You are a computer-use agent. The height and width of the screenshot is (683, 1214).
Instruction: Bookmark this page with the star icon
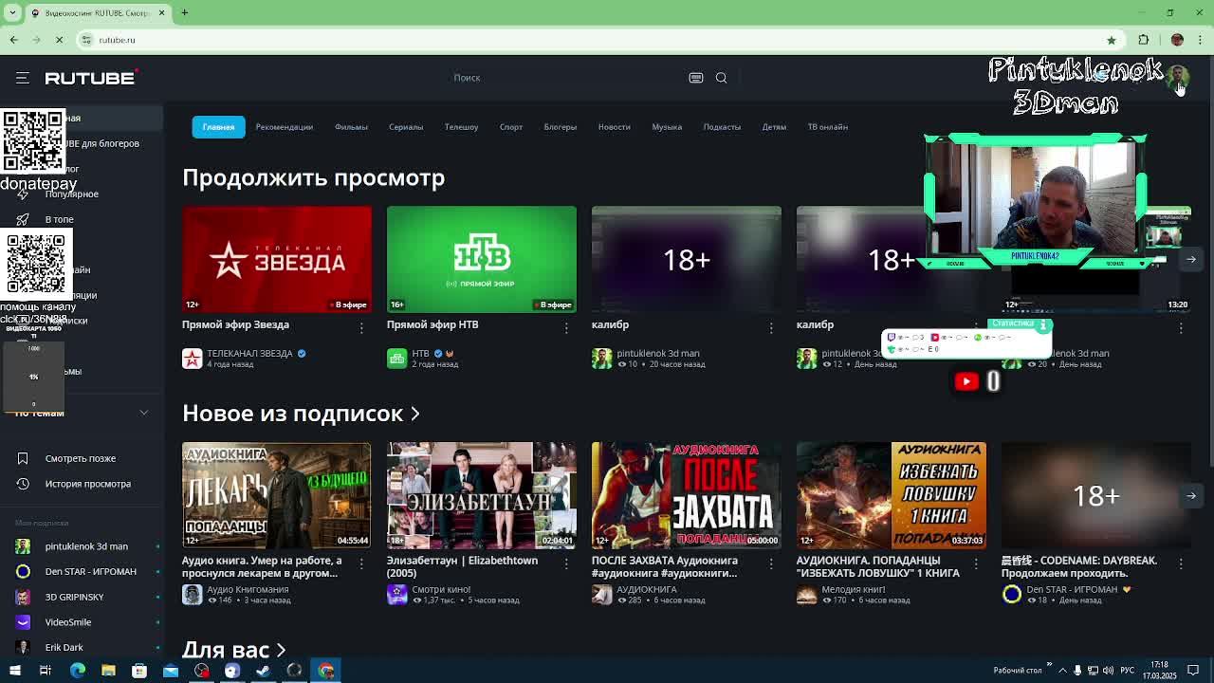click(x=1112, y=40)
